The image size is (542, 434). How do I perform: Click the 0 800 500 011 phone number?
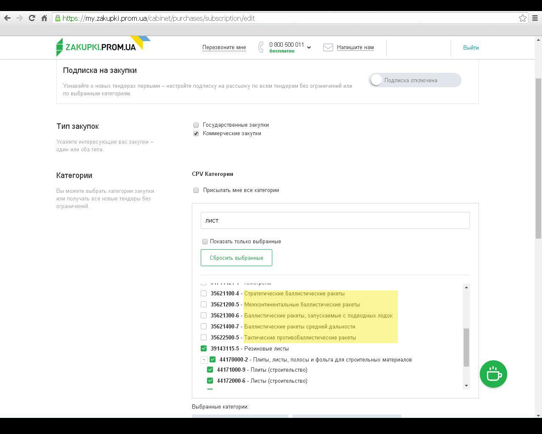click(287, 45)
